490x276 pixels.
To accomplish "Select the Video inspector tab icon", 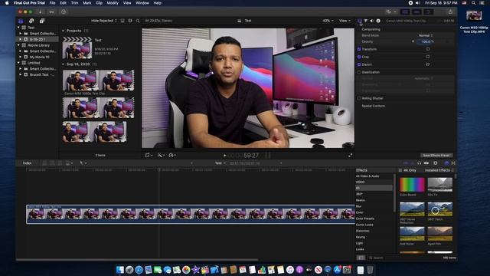I will tap(360, 21).
